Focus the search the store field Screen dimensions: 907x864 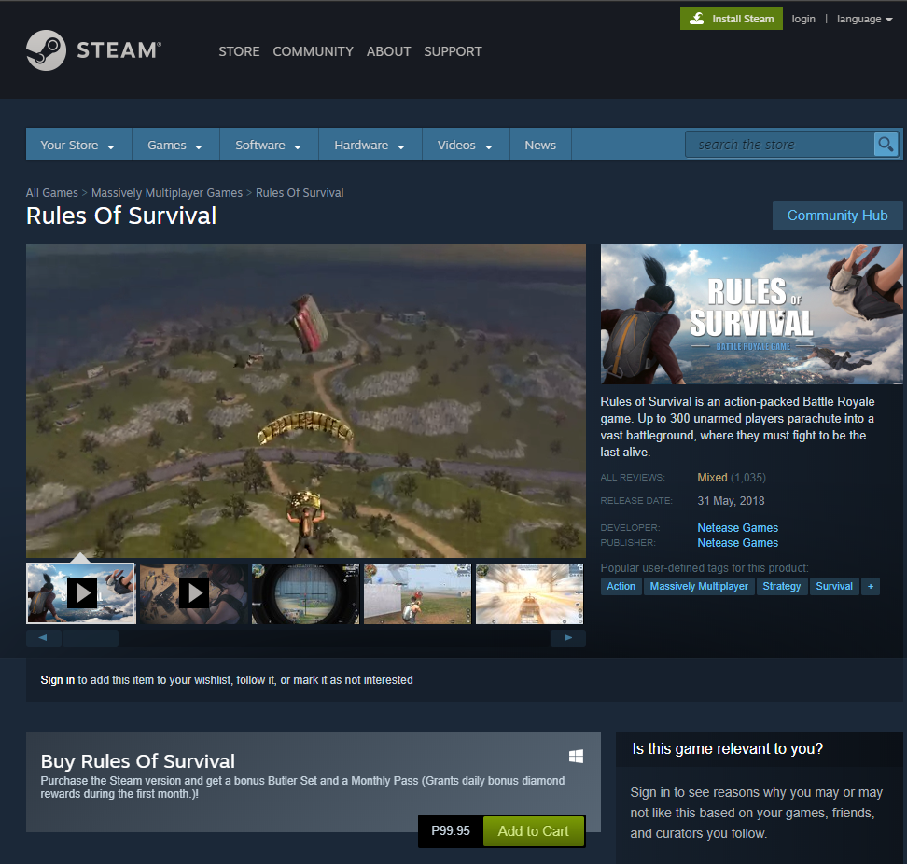(x=779, y=144)
